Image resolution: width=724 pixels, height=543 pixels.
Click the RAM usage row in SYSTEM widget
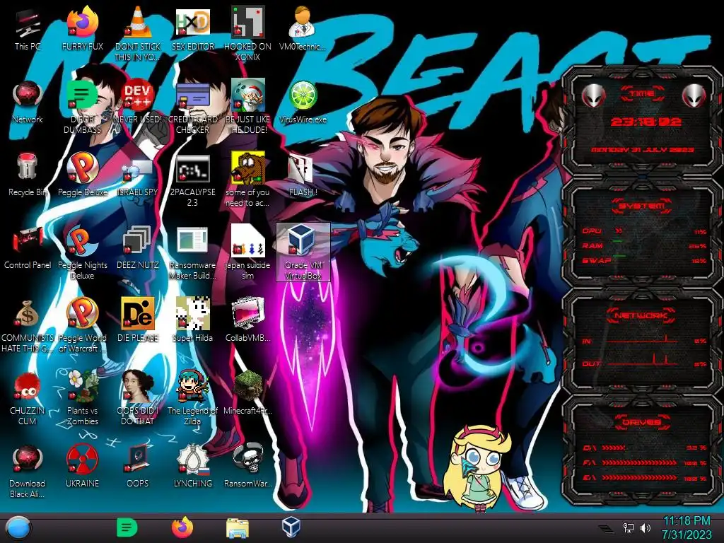[643, 246]
